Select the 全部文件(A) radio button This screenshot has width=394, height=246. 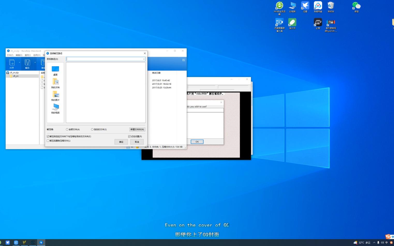(67, 129)
